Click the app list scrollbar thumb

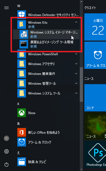point(81,84)
